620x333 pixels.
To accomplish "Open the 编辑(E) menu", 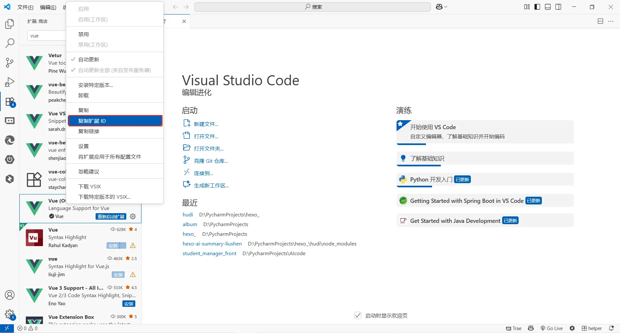I will [48, 7].
